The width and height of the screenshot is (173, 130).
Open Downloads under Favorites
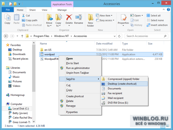(17, 54)
